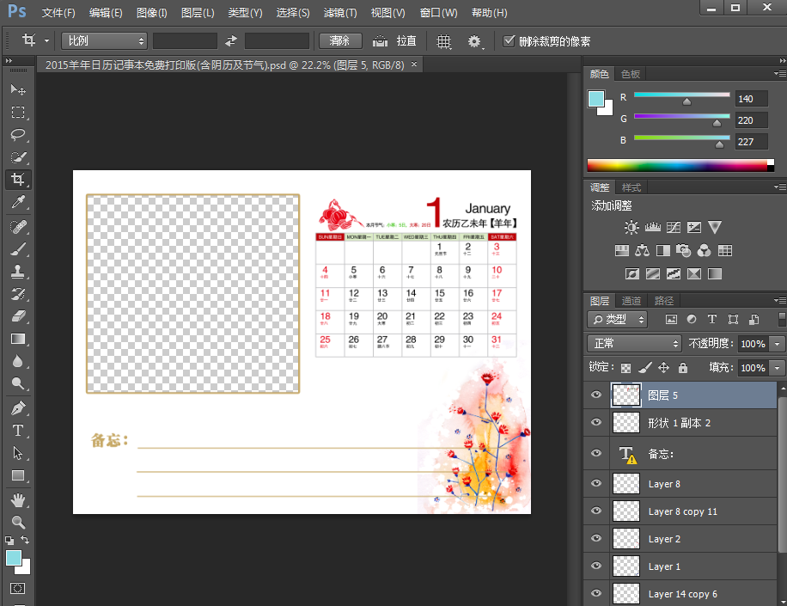
Task: Select the Zoom tool
Action: pos(17,522)
